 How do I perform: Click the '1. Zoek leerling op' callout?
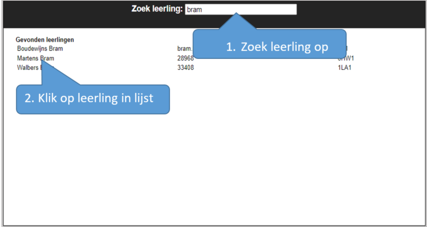tap(277, 47)
